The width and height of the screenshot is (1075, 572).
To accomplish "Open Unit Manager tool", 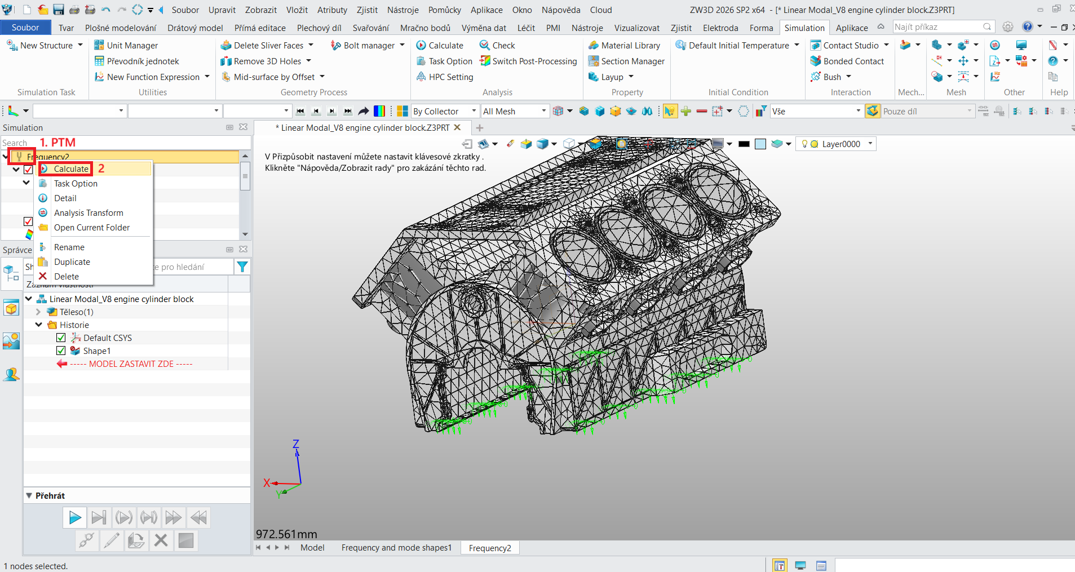I will click(126, 45).
